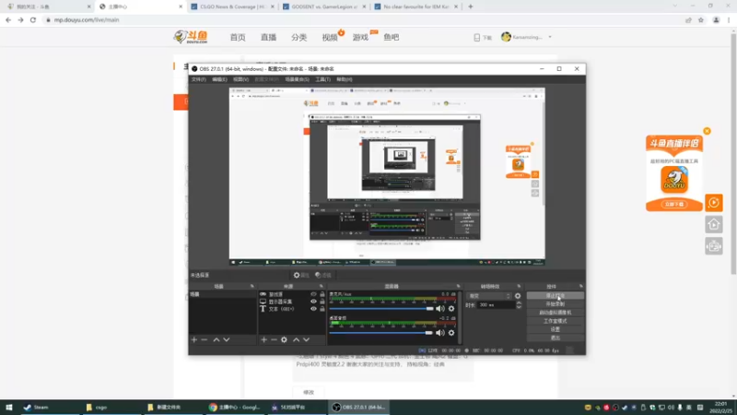737x415 pixels.
Task: Move the source down with the down arrow in the sources panel
Action: [x=307, y=339]
